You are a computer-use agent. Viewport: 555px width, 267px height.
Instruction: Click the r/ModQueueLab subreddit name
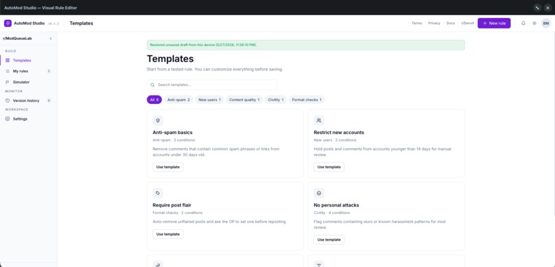[17, 39]
